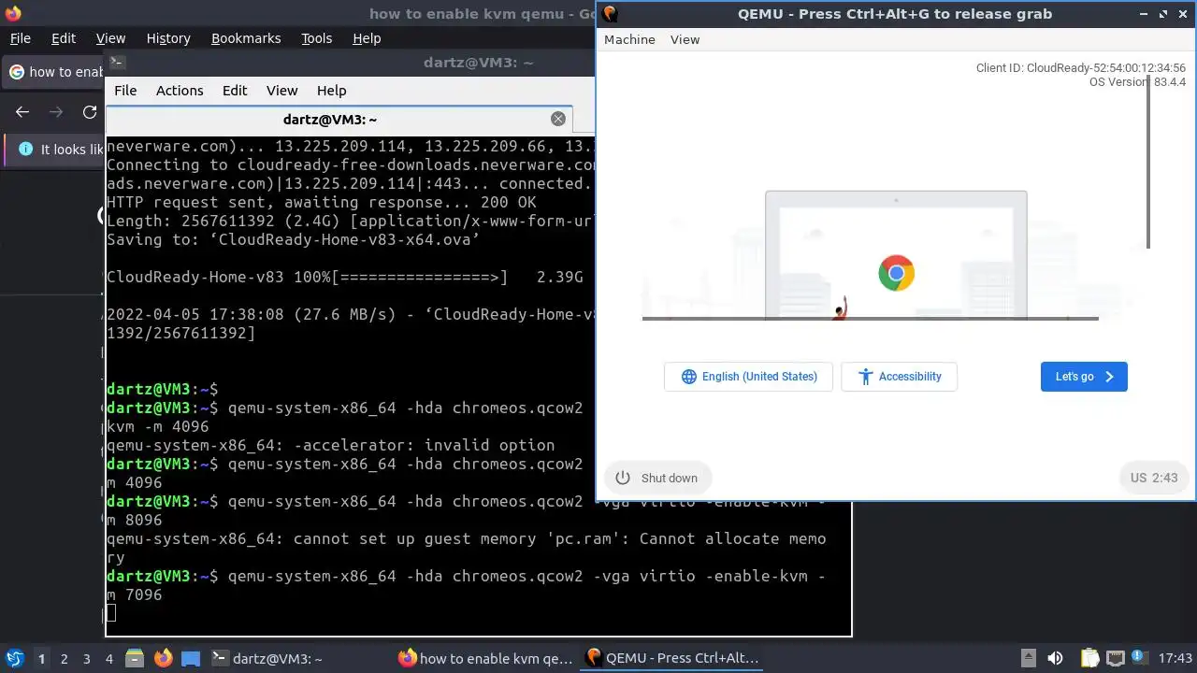Open terminal Edit menu
Image resolution: width=1197 pixels, height=673 pixels.
tap(235, 91)
